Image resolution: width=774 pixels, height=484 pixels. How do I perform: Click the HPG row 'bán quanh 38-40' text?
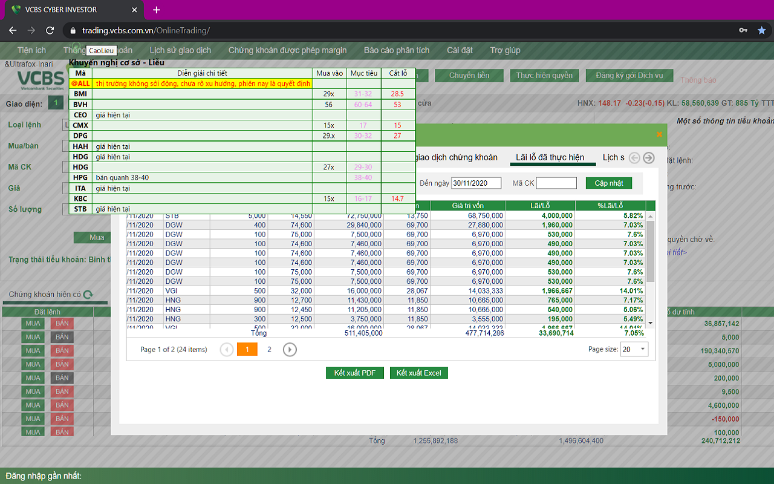click(122, 178)
